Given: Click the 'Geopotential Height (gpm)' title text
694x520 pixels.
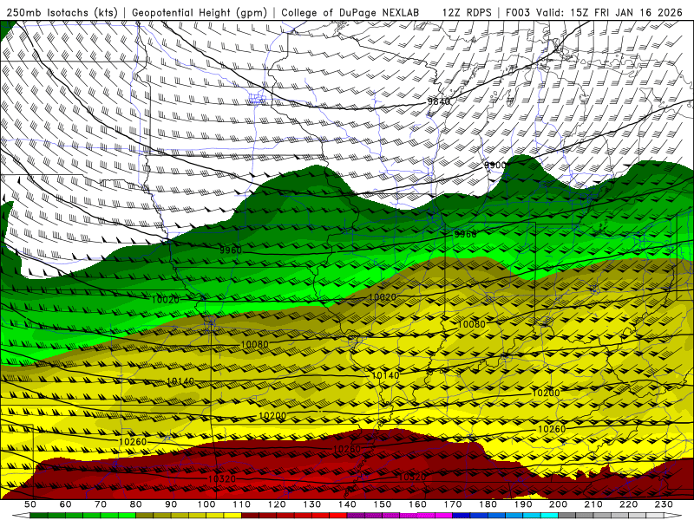Looking at the screenshot, I should click(200, 13).
